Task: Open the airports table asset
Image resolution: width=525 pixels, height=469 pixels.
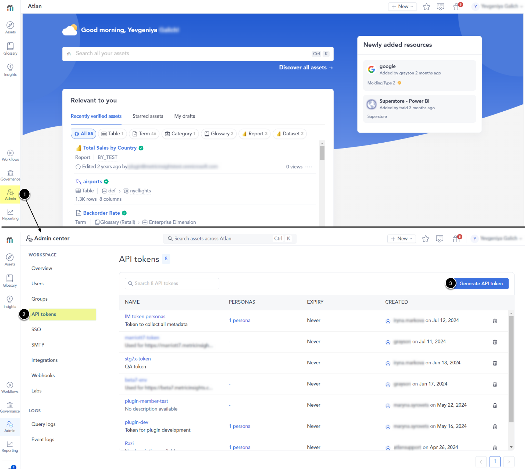Action: (x=92, y=182)
